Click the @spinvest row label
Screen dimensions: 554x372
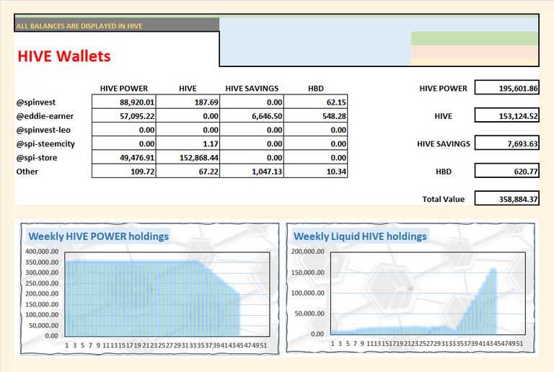[35, 102]
